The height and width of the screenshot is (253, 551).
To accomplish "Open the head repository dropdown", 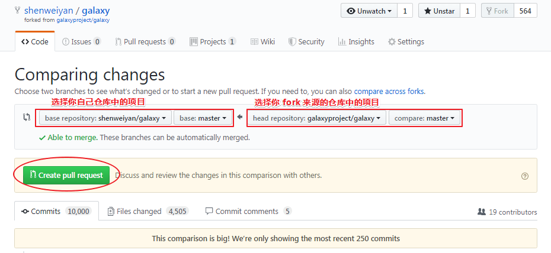I will point(316,118).
